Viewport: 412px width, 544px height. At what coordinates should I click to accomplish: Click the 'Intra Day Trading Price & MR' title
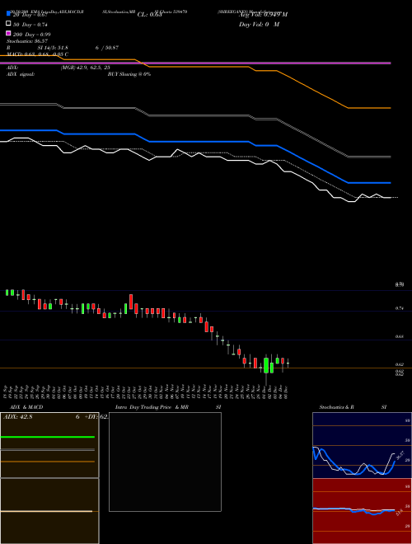pyautogui.click(x=152, y=407)
